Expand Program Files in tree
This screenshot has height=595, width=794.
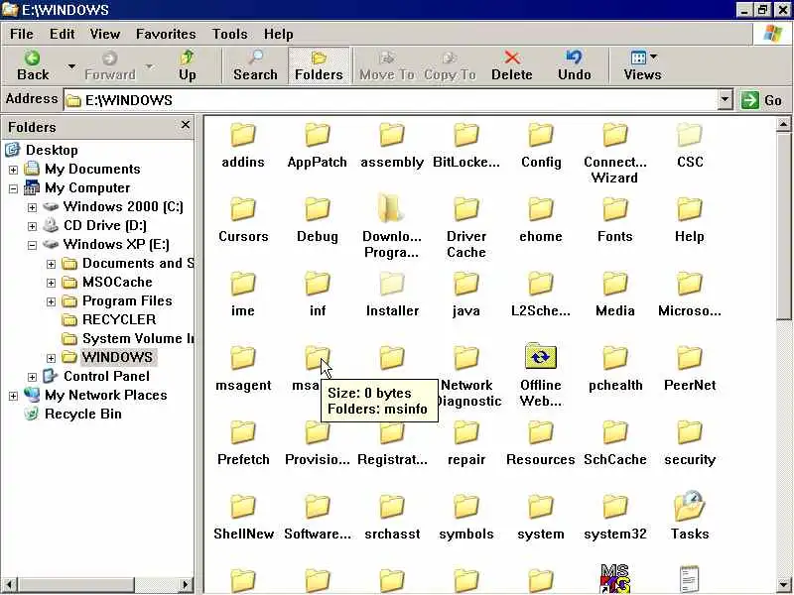point(51,302)
